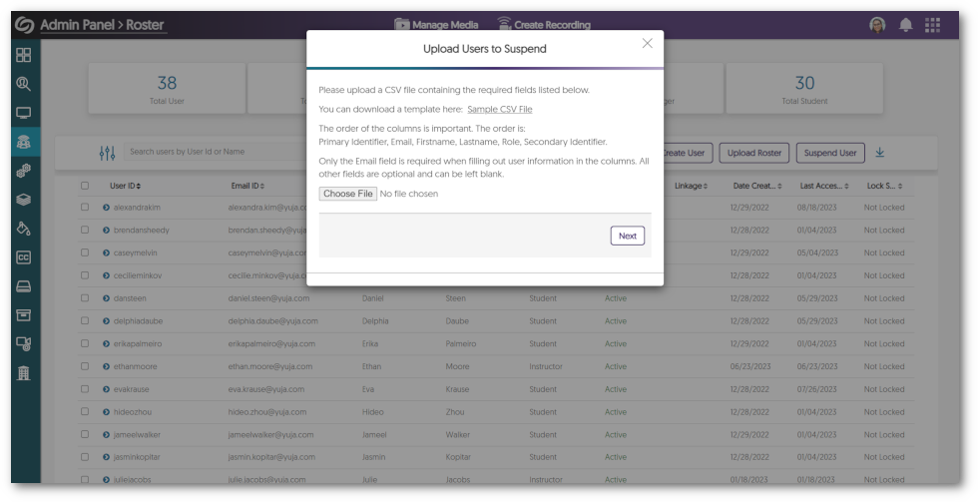Expand the alexandrakim row details
The height and width of the screenshot is (502, 978).
point(106,207)
